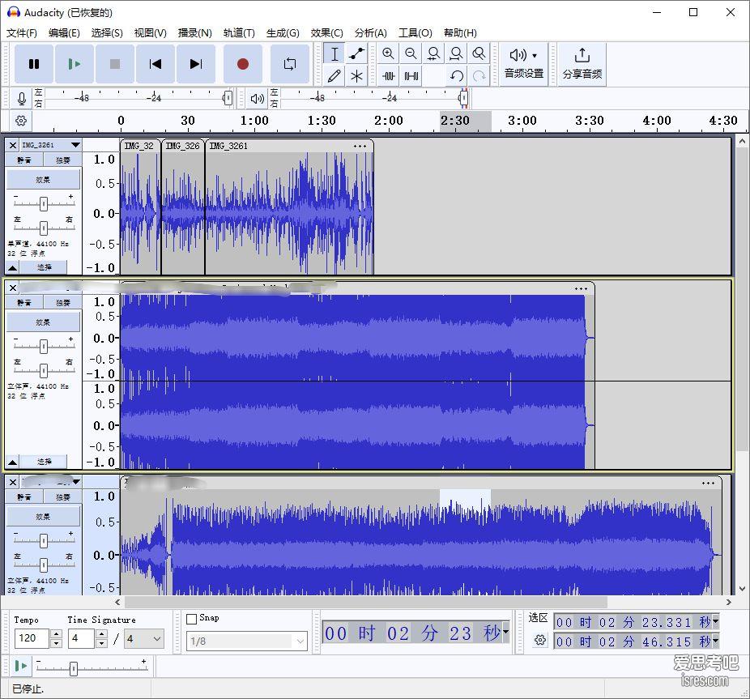Open audio position time format dropdown
Viewport: 750px width, 699px height.
tap(505, 633)
